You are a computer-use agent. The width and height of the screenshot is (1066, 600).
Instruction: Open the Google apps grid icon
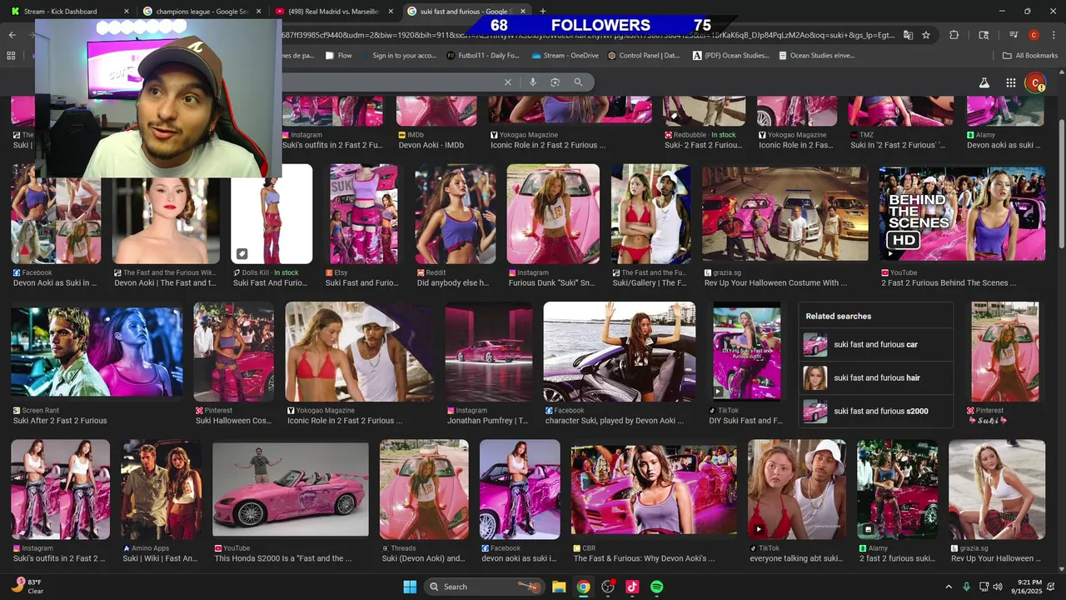pos(1010,82)
